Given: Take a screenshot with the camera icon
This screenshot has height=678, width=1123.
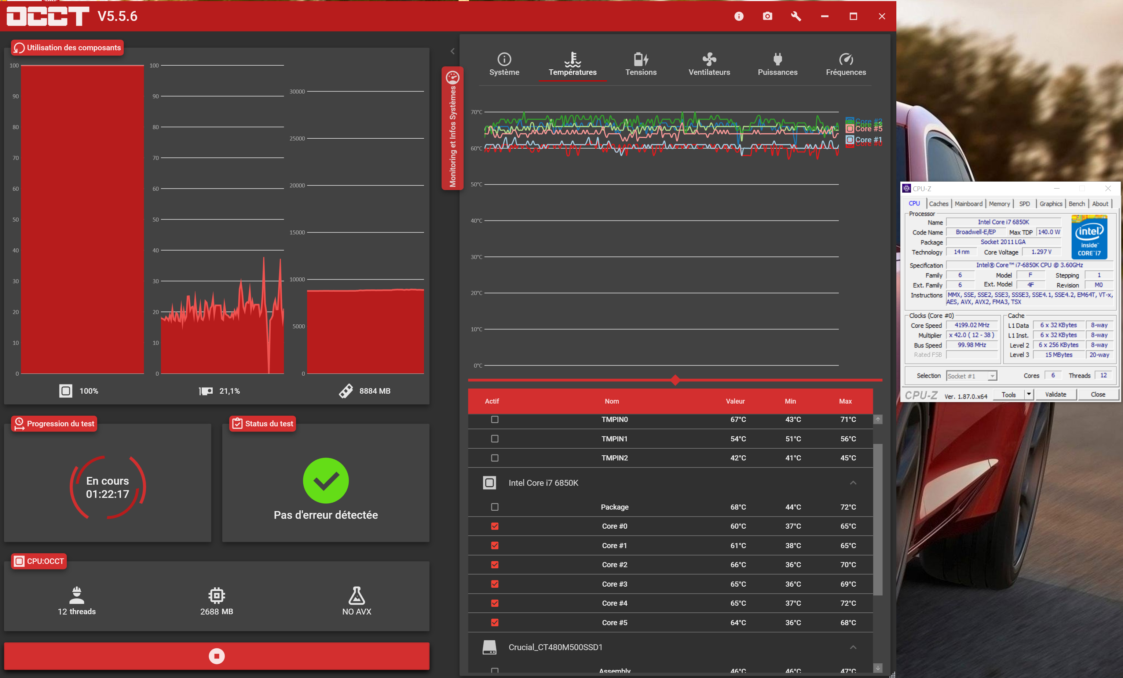Looking at the screenshot, I should (x=768, y=17).
